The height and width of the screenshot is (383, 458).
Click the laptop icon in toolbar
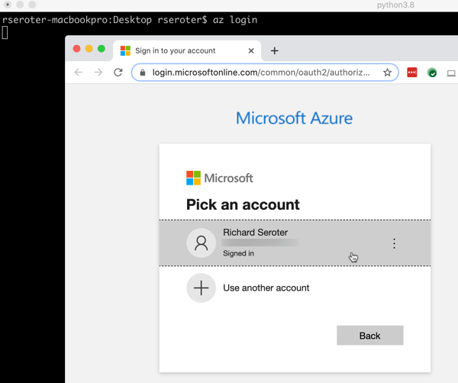tap(451, 72)
